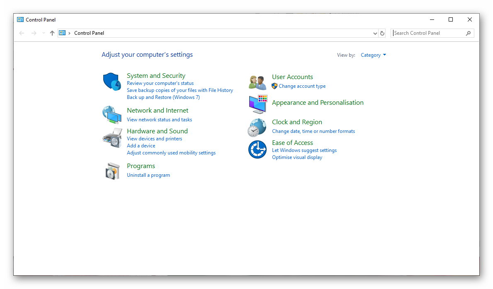Open View devices and printers

point(154,139)
